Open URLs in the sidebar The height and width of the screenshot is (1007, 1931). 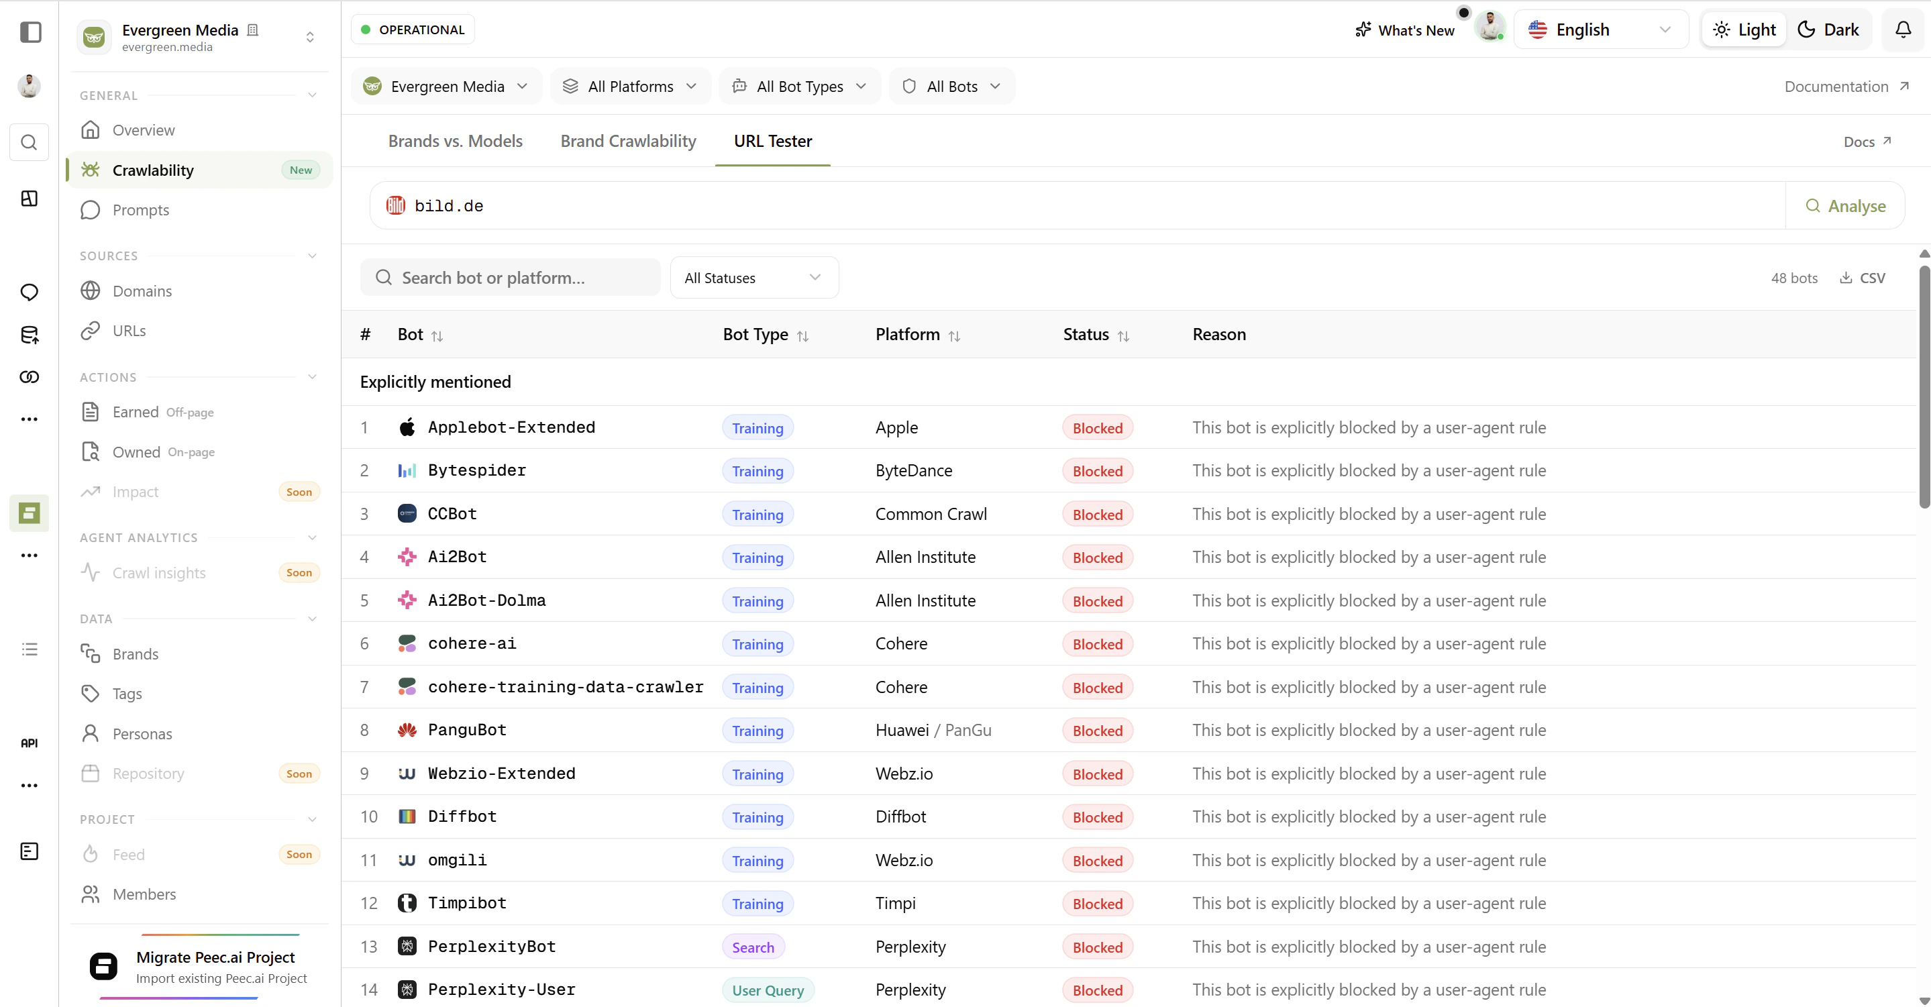199,331
